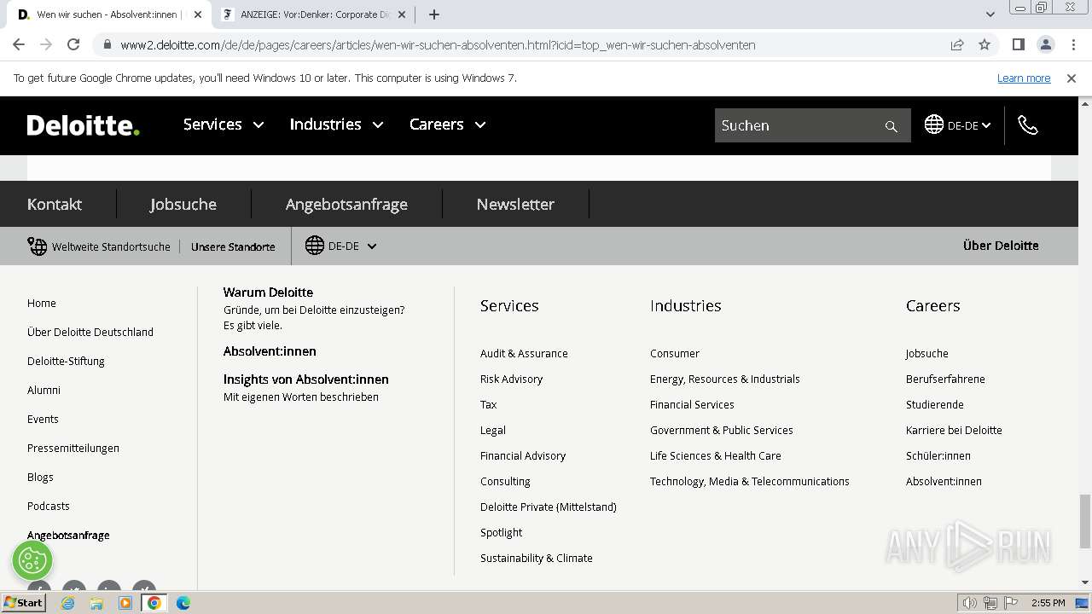Launch Internet Explorer from taskbar

67,603
